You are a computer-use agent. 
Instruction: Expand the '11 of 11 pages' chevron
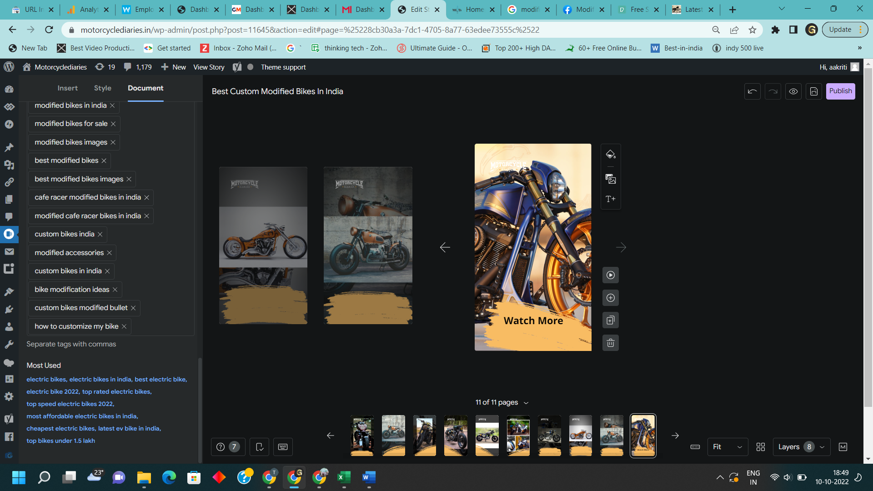[526, 403]
